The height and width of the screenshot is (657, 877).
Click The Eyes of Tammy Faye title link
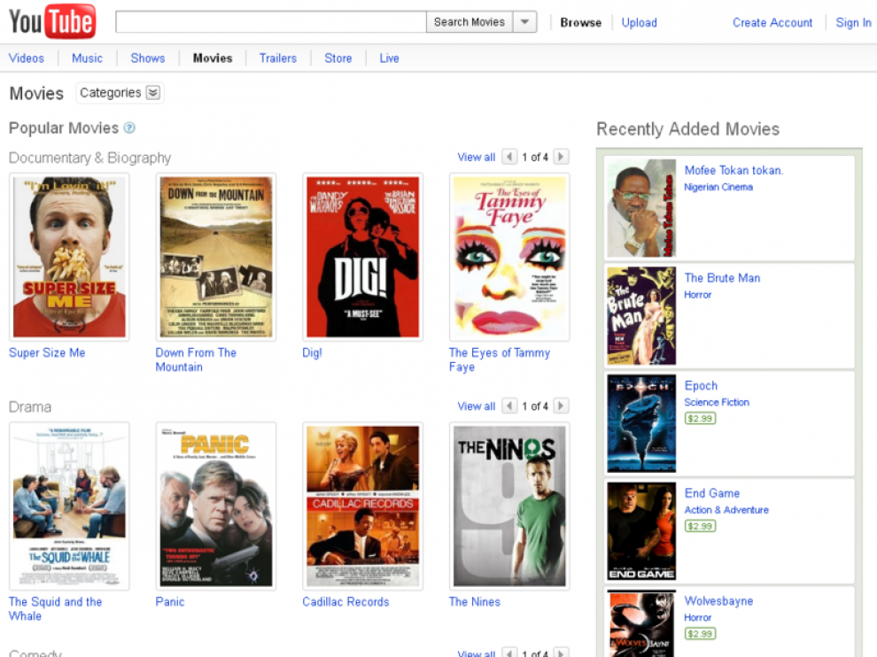500,360
